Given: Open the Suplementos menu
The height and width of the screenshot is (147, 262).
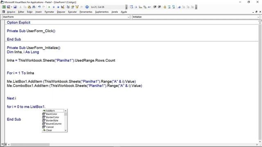Looking at the screenshot, I should click(x=102, y=12).
